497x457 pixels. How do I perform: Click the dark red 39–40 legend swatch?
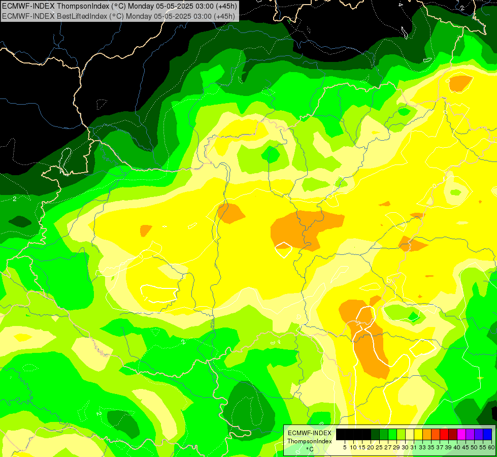(x=453, y=434)
